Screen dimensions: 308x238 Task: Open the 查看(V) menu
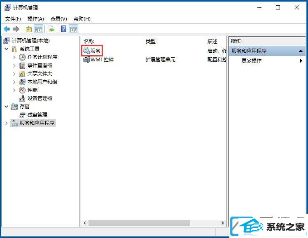59,19
